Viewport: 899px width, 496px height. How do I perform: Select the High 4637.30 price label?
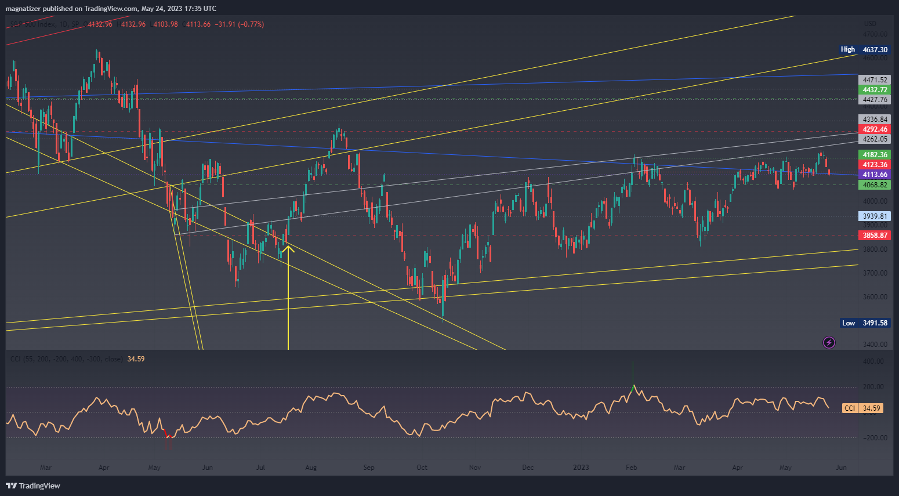(x=865, y=50)
